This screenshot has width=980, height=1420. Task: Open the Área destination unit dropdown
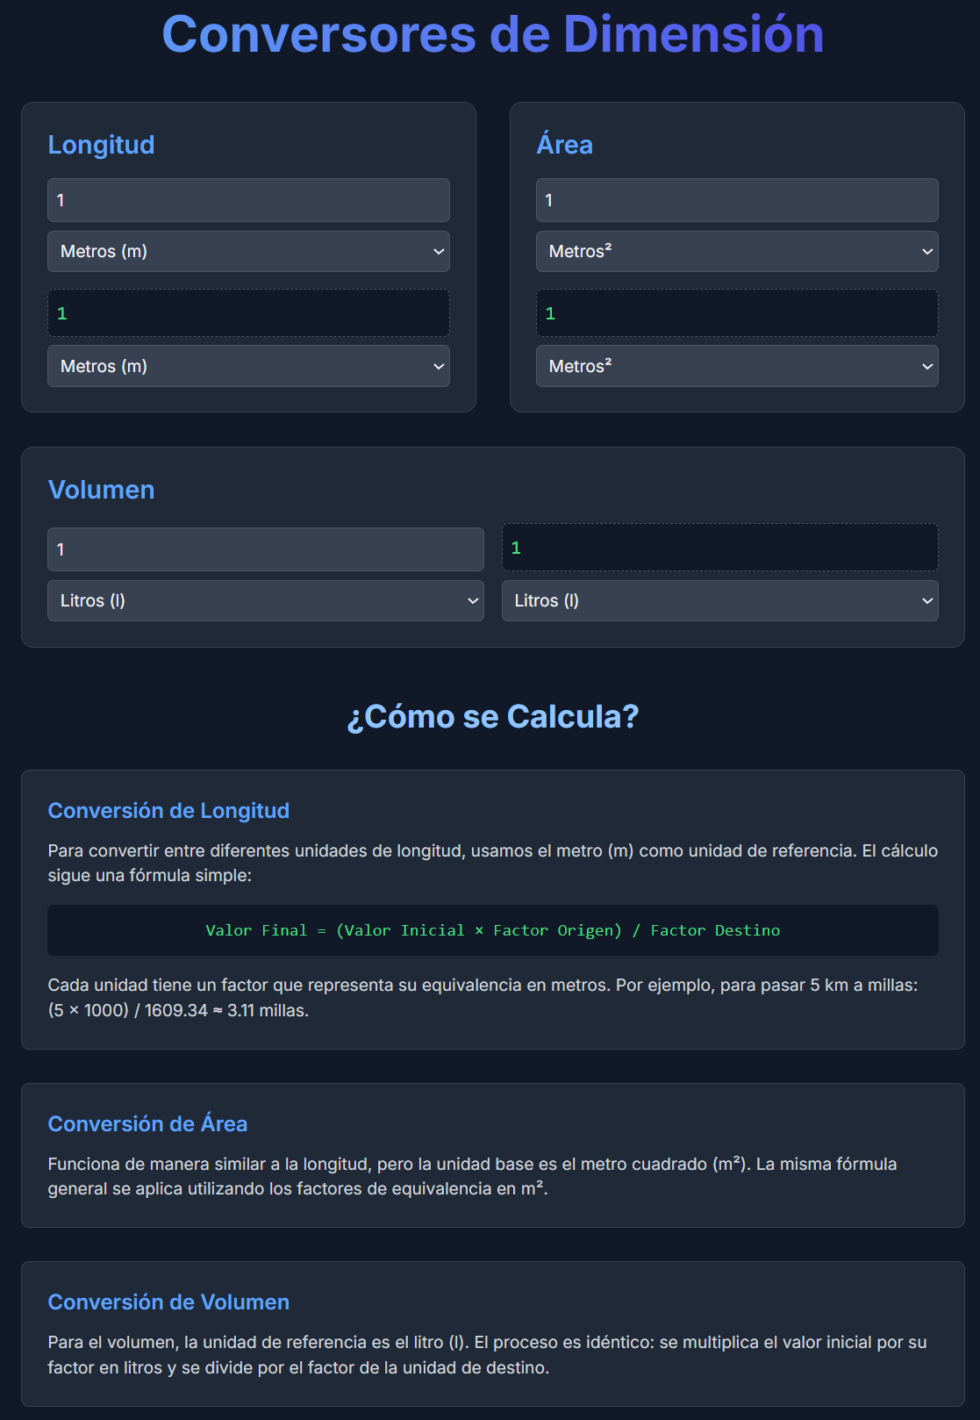click(736, 366)
